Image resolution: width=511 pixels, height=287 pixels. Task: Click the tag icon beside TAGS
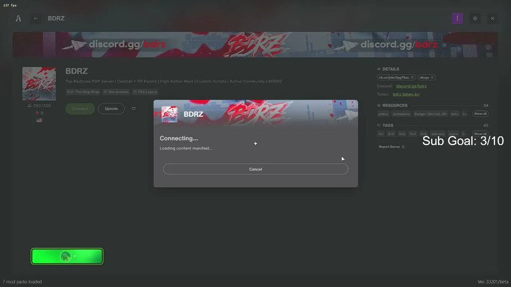pyautogui.click(x=379, y=125)
